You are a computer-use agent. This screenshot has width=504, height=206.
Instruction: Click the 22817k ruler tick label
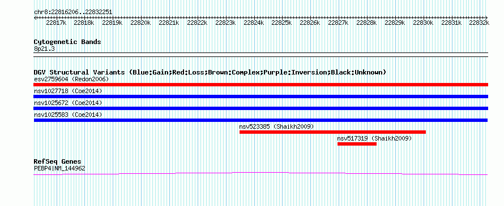click(x=56, y=23)
